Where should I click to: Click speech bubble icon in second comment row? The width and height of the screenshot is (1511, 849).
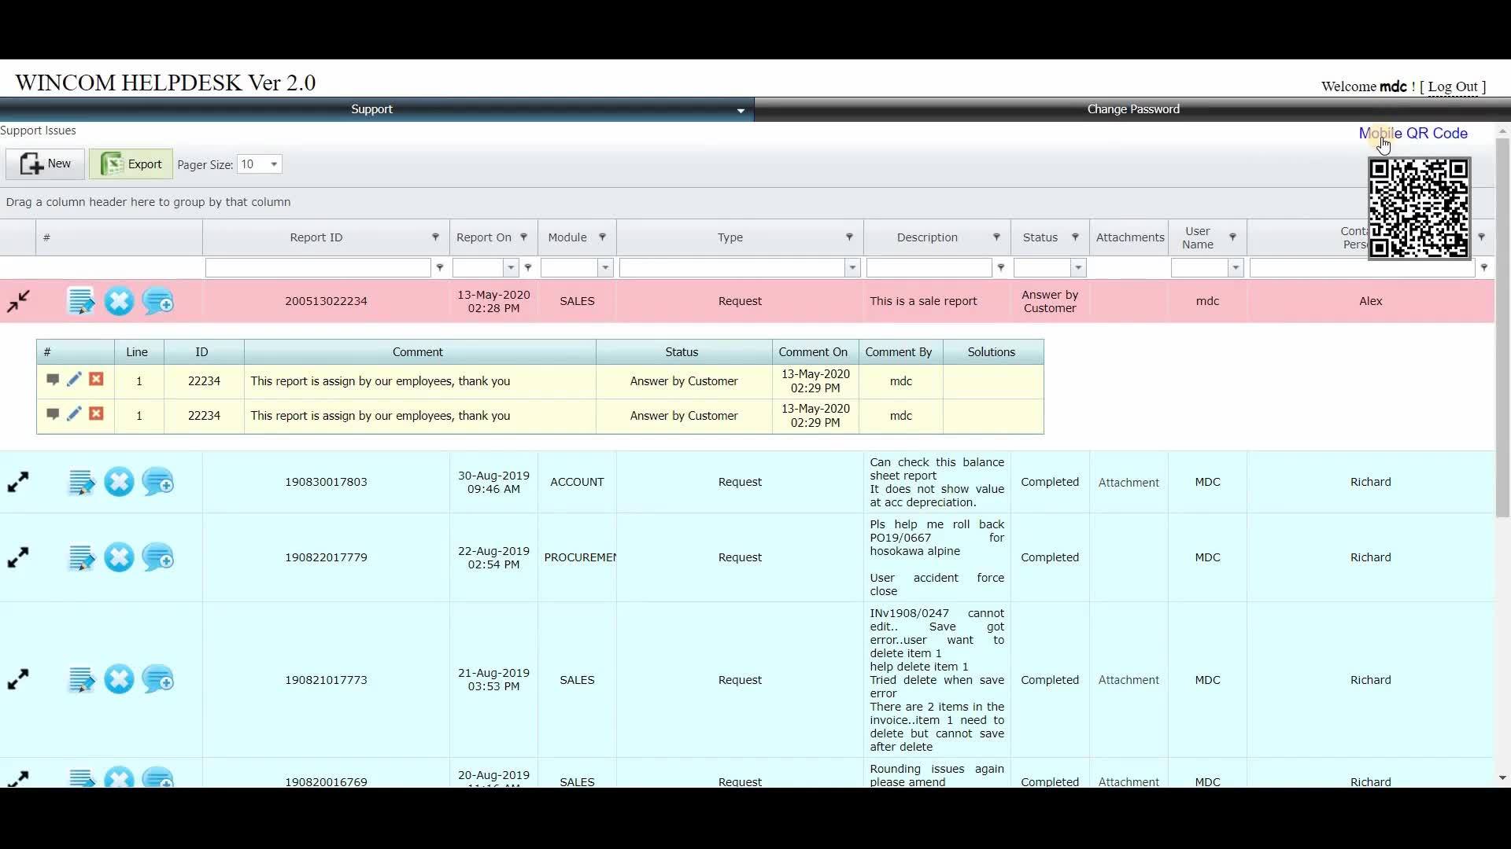pos(53,414)
